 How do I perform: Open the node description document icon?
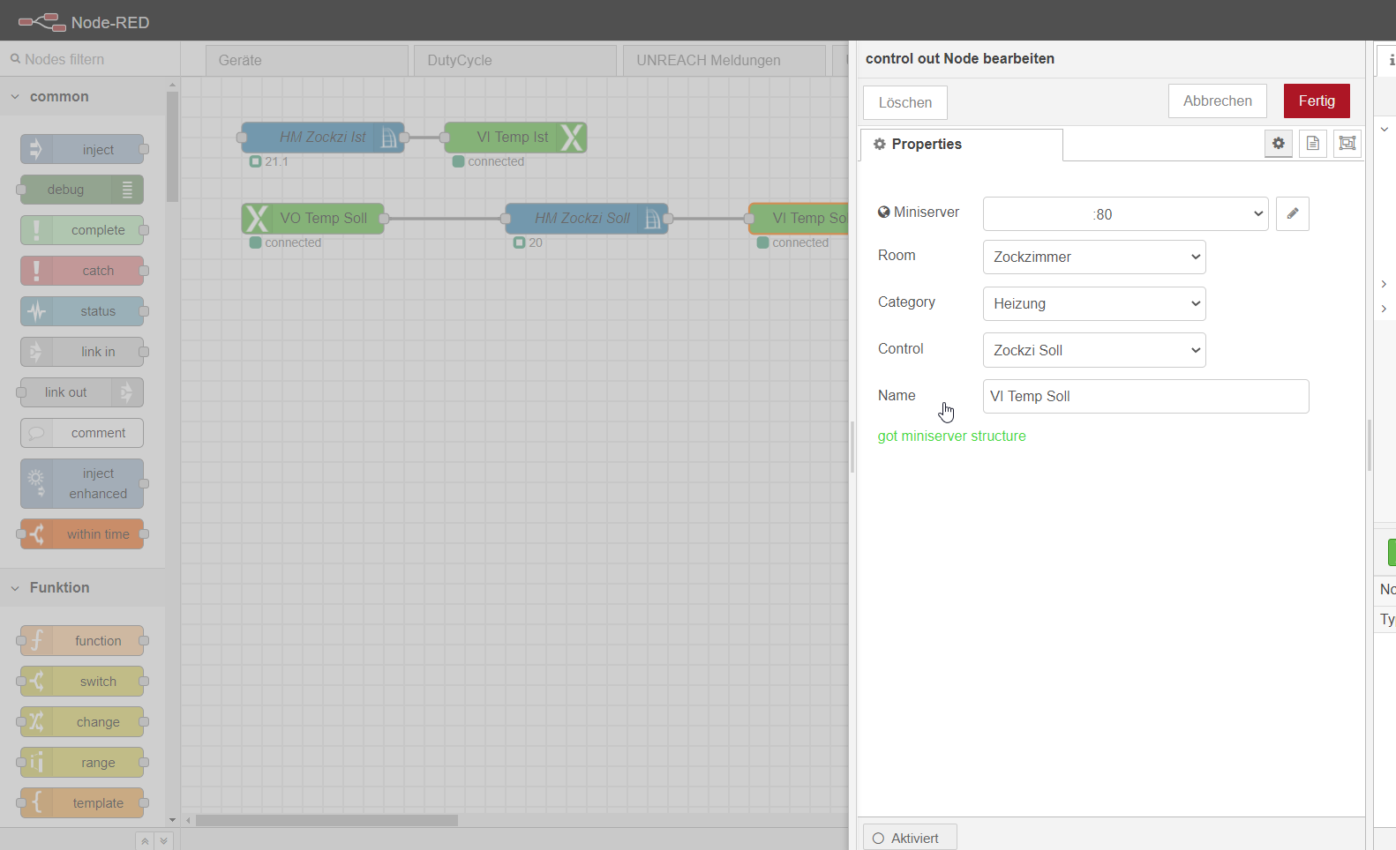coord(1312,143)
